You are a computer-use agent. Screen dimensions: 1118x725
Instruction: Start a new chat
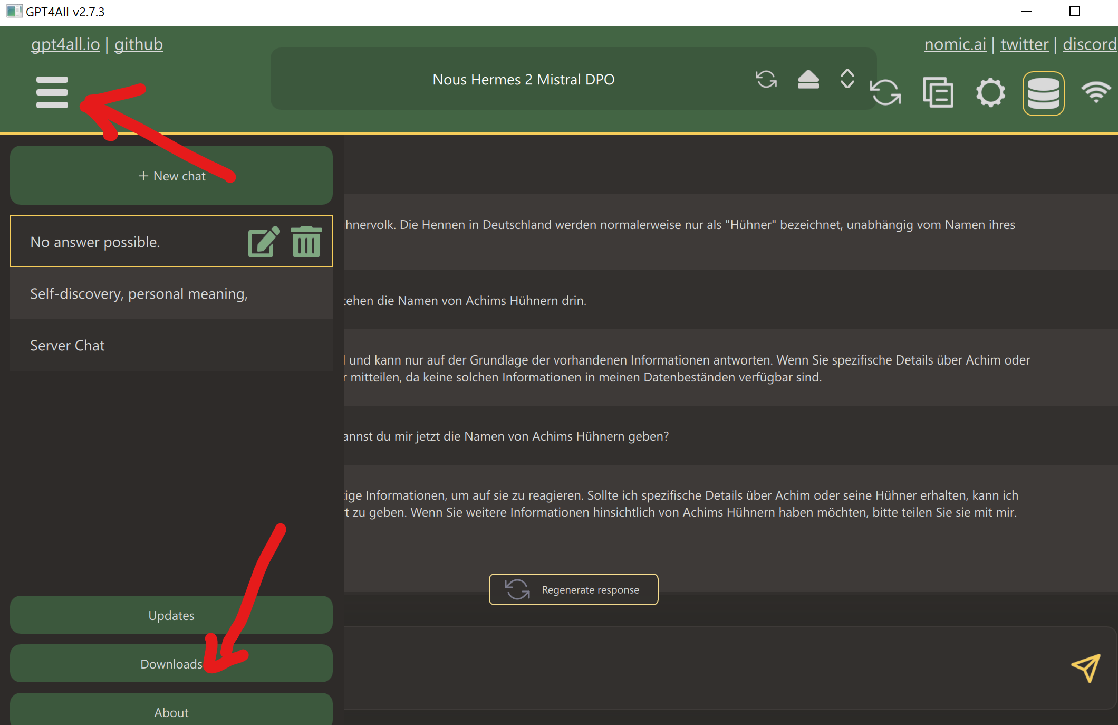[171, 175]
